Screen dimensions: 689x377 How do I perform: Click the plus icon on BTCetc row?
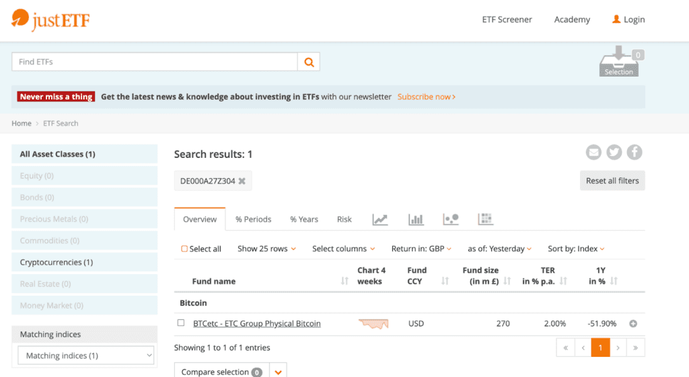tap(633, 323)
